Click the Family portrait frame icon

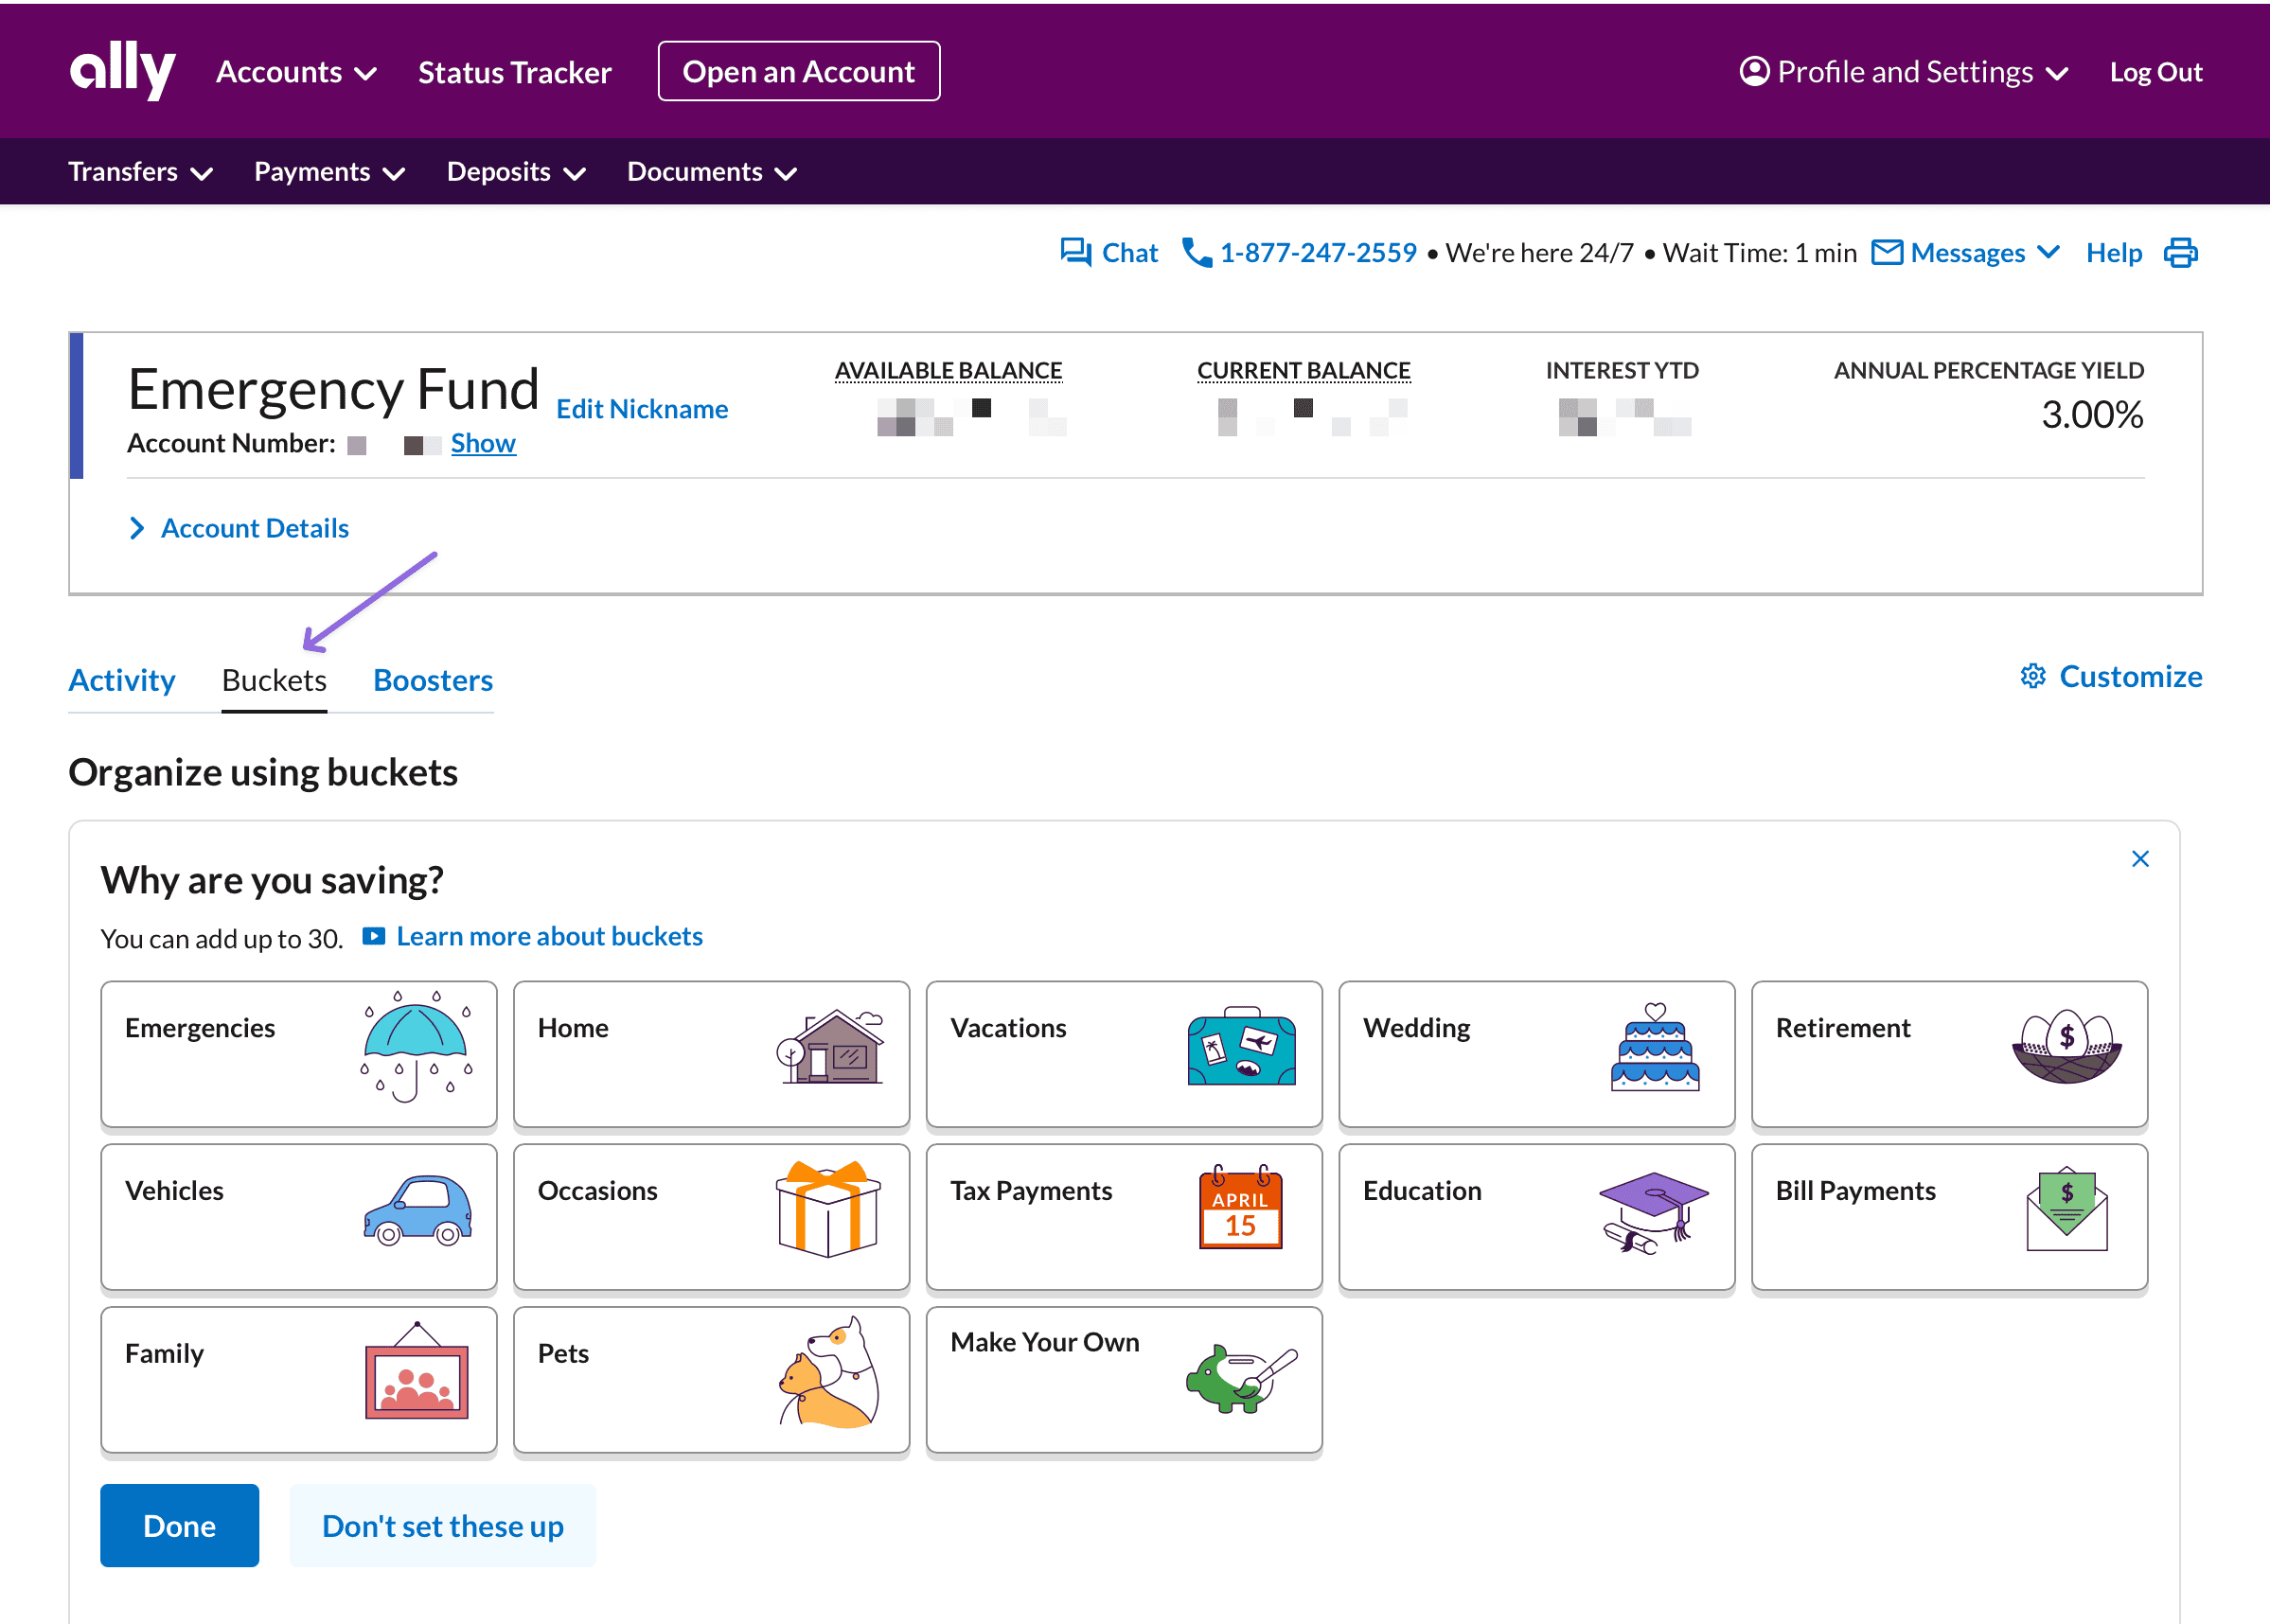point(417,1371)
